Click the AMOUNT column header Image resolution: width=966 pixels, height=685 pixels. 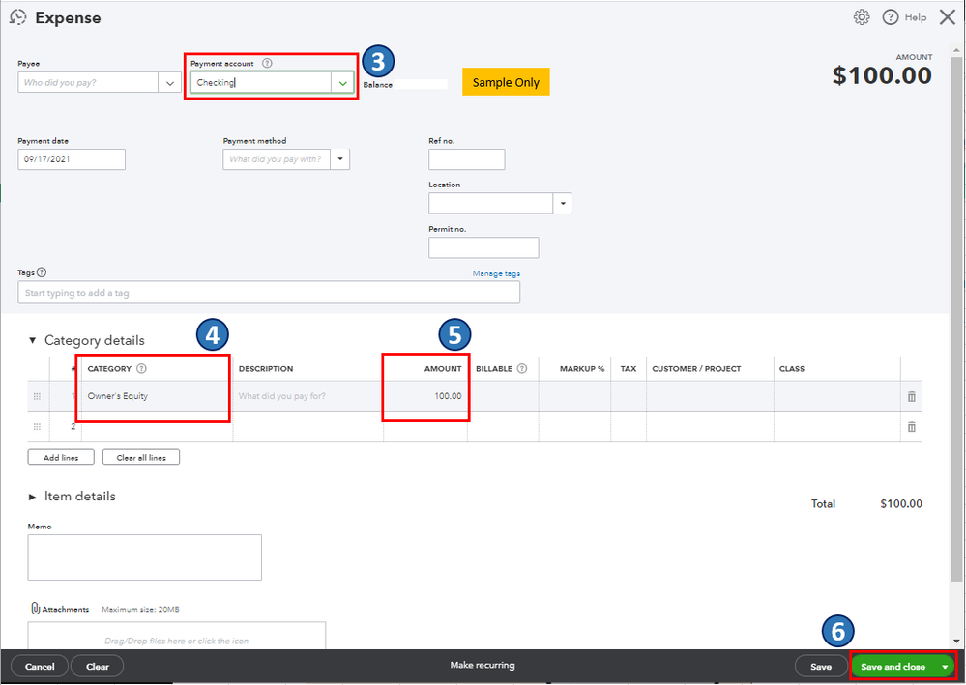pos(442,369)
